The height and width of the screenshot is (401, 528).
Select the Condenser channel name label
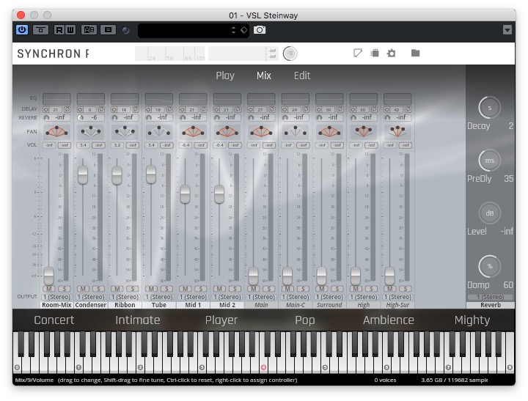[x=91, y=305]
